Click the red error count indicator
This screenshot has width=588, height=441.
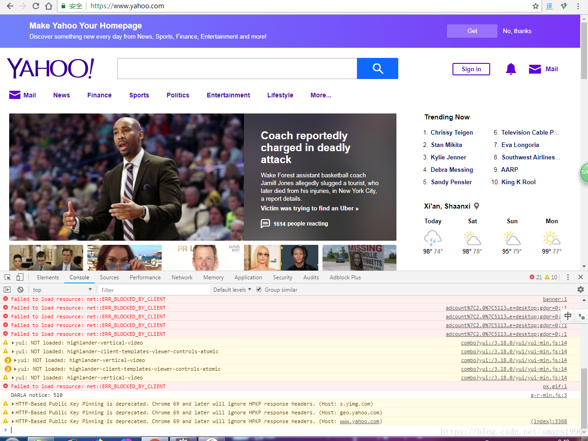(536, 277)
